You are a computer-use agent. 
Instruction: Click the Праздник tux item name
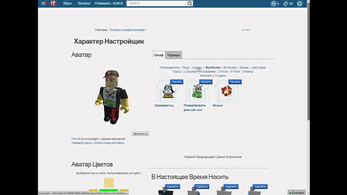point(164,105)
